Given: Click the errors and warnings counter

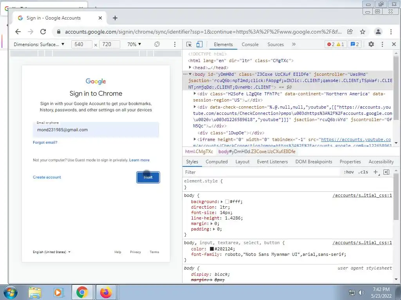Looking at the screenshot, I should click(x=336, y=45).
